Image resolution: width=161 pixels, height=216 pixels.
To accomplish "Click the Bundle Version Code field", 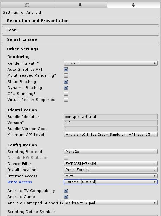I will click(111, 129).
